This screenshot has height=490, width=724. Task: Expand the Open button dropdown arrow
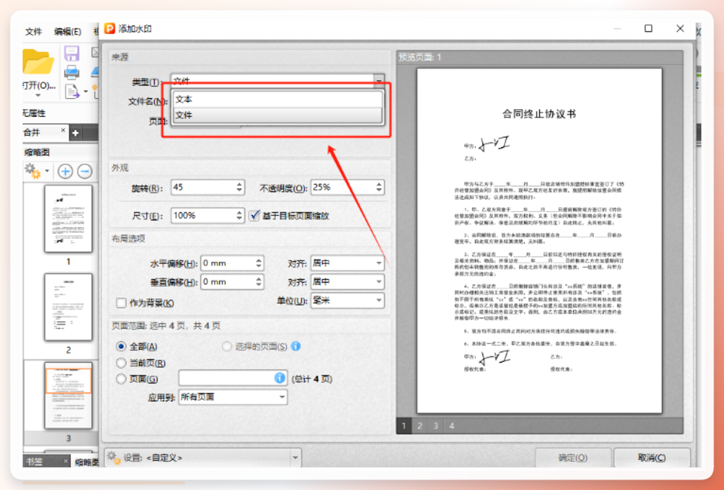pyautogui.click(x=39, y=96)
